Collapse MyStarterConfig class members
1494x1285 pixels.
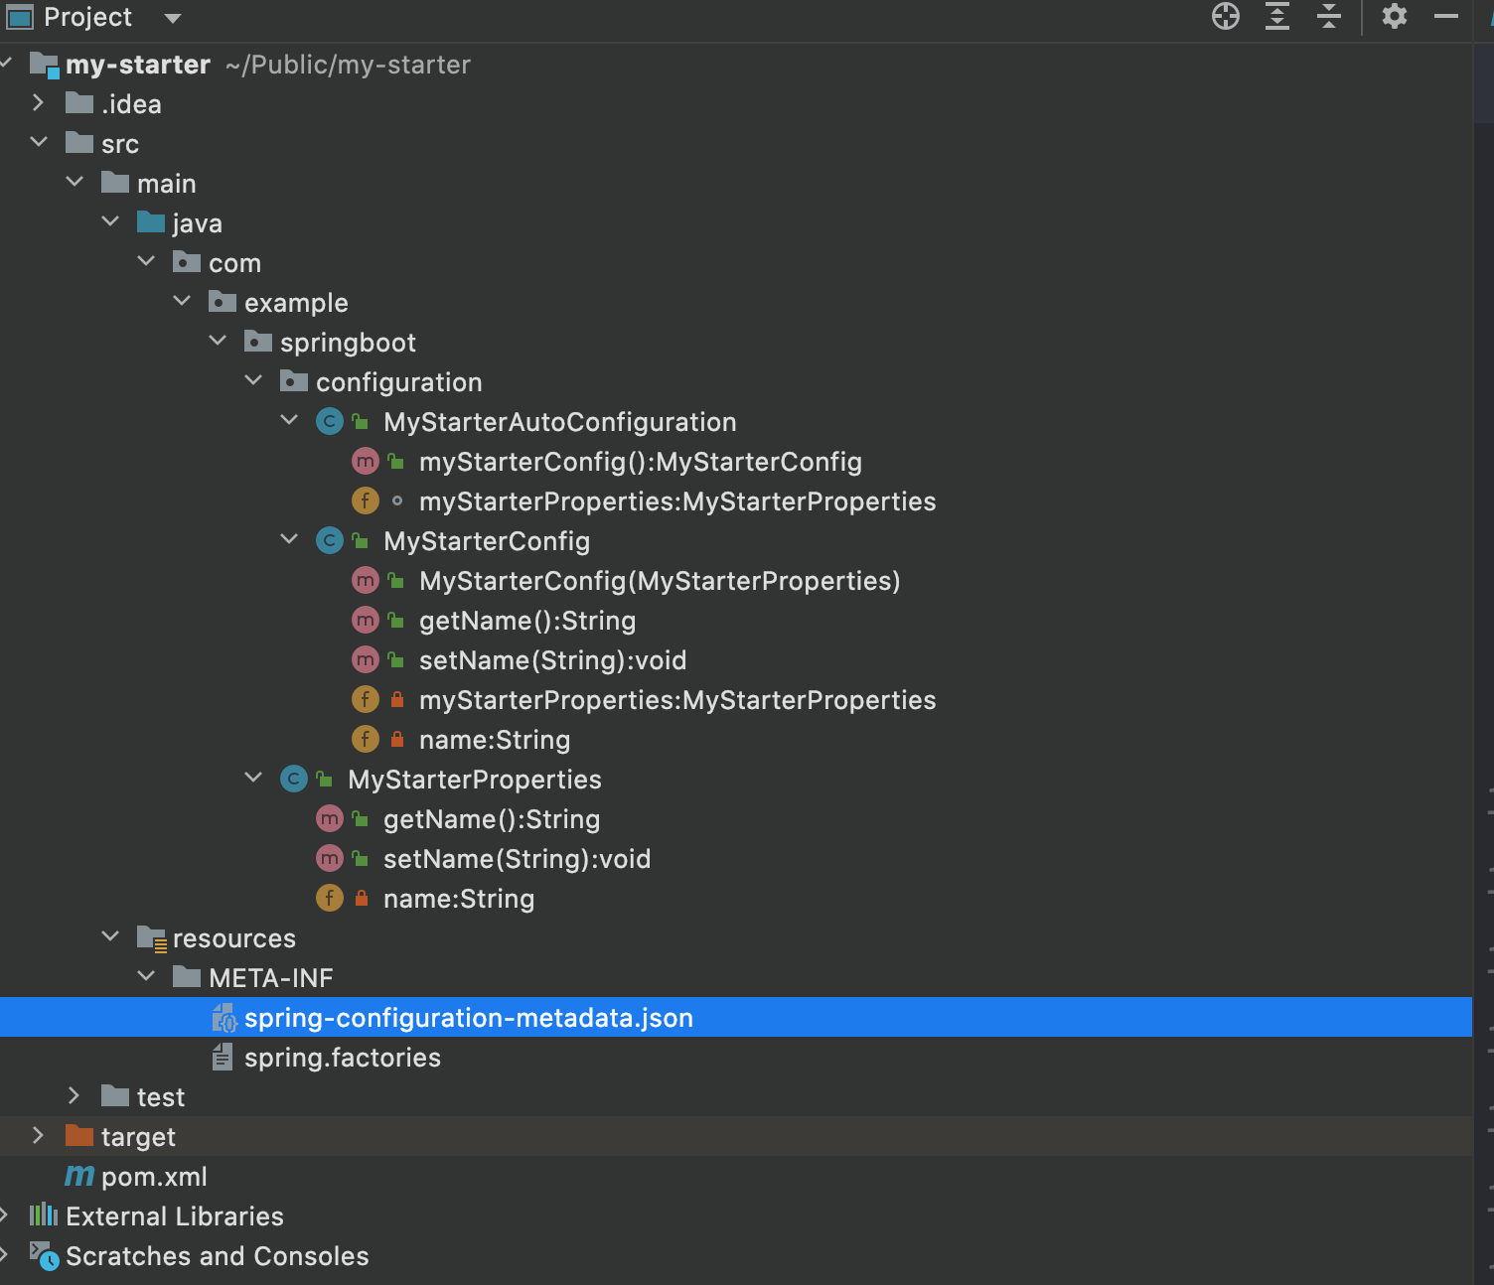(x=289, y=540)
